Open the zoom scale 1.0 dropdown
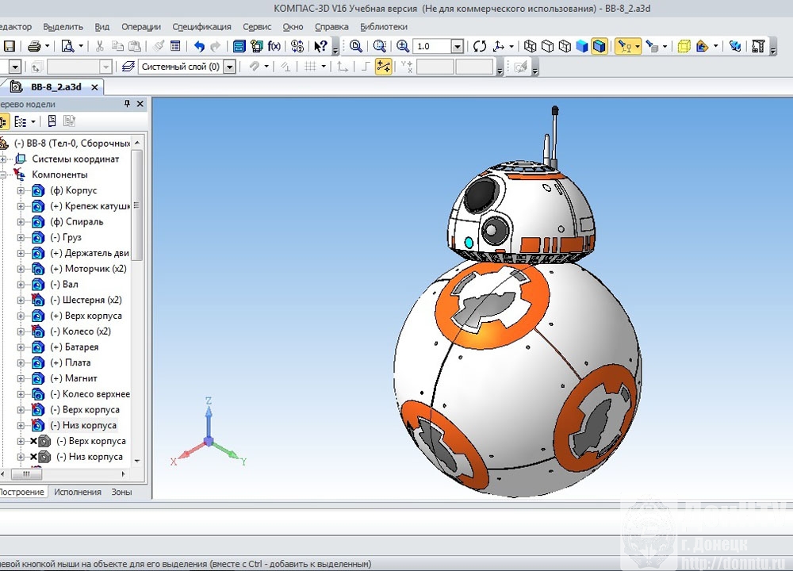 click(457, 47)
